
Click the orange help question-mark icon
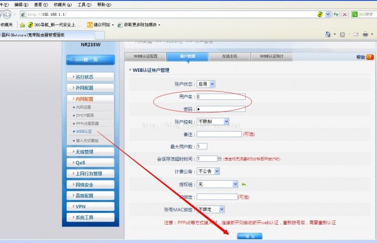pos(370,57)
